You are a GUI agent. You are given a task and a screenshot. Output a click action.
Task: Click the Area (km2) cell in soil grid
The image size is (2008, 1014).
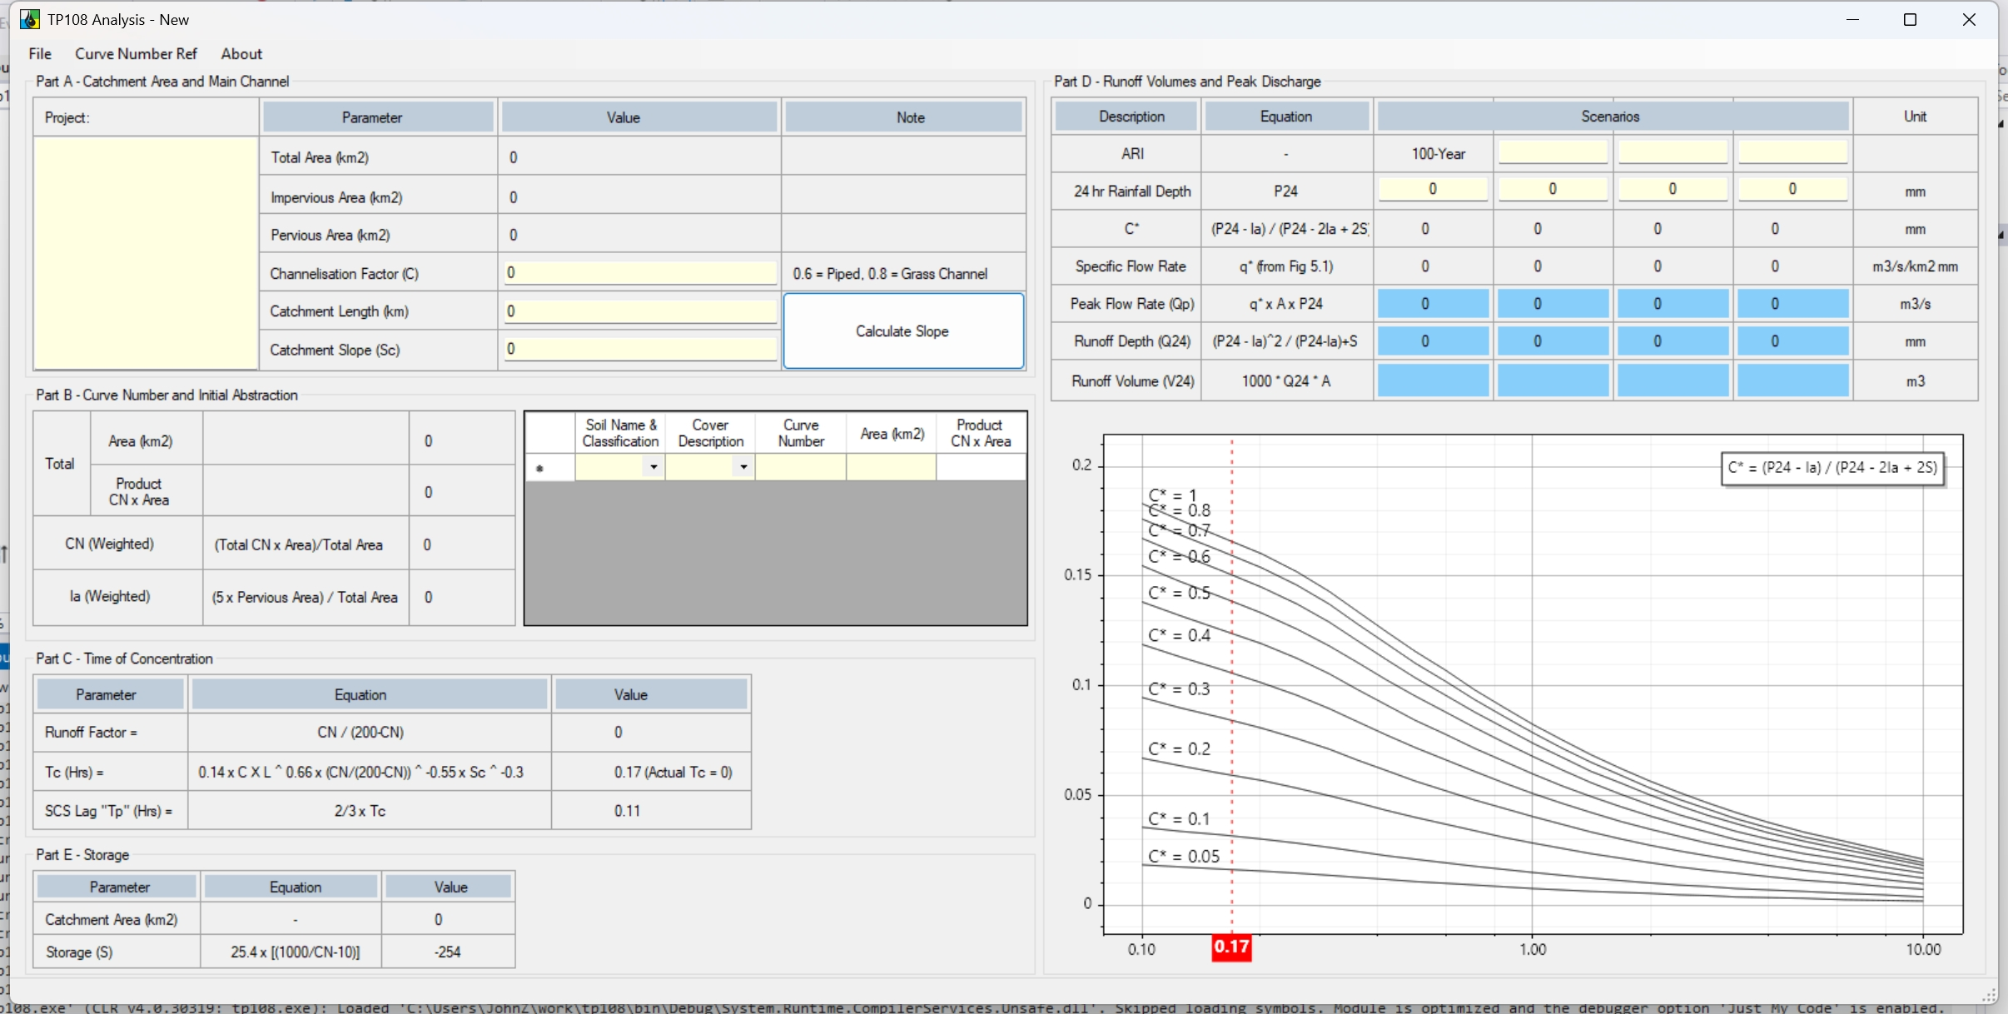pos(891,468)
